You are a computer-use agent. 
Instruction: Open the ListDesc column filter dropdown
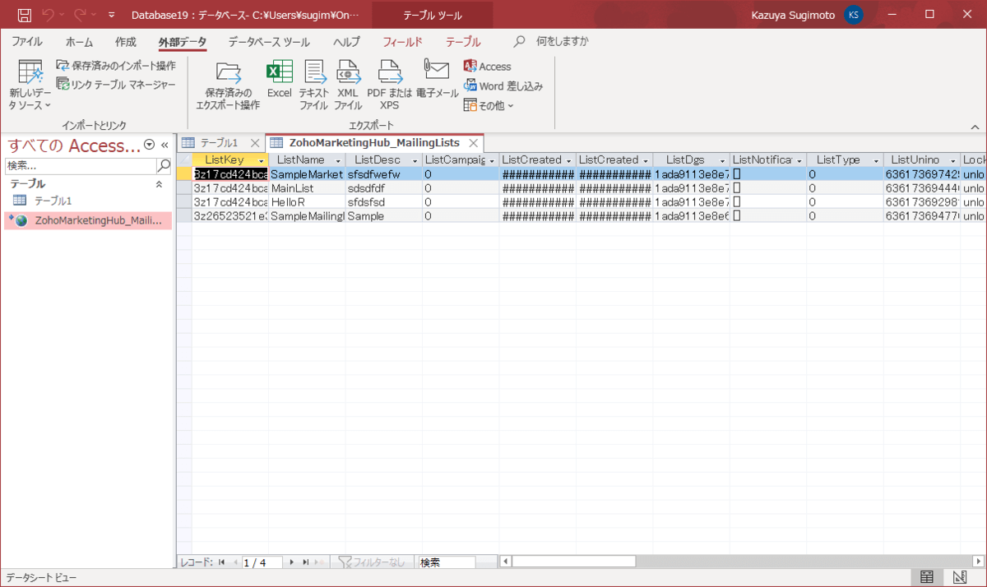415,160
